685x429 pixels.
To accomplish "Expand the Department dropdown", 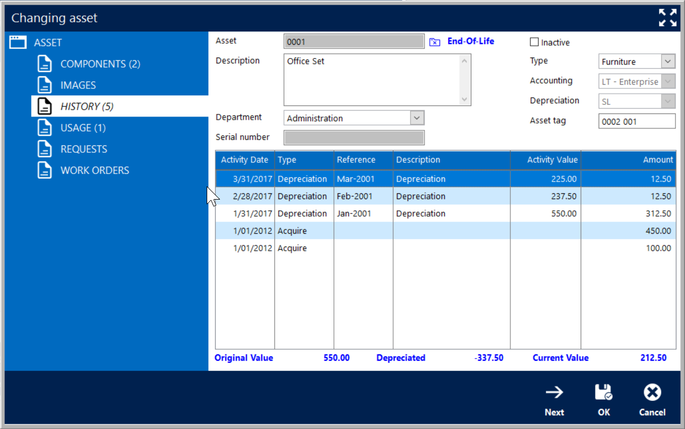I will click(417, 118).
